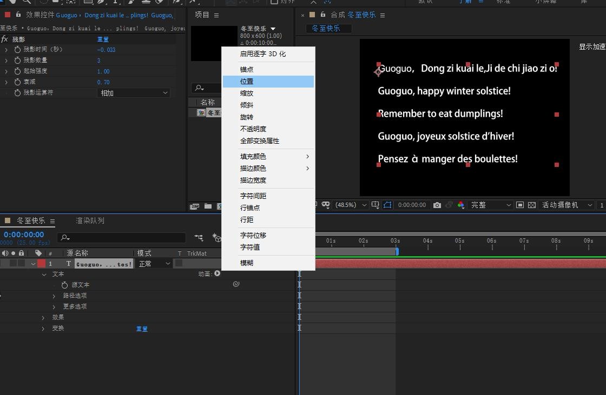Screen dimensions: 606x395
Task: Open the 填充颜色 submenu
Action: (268, 156)
